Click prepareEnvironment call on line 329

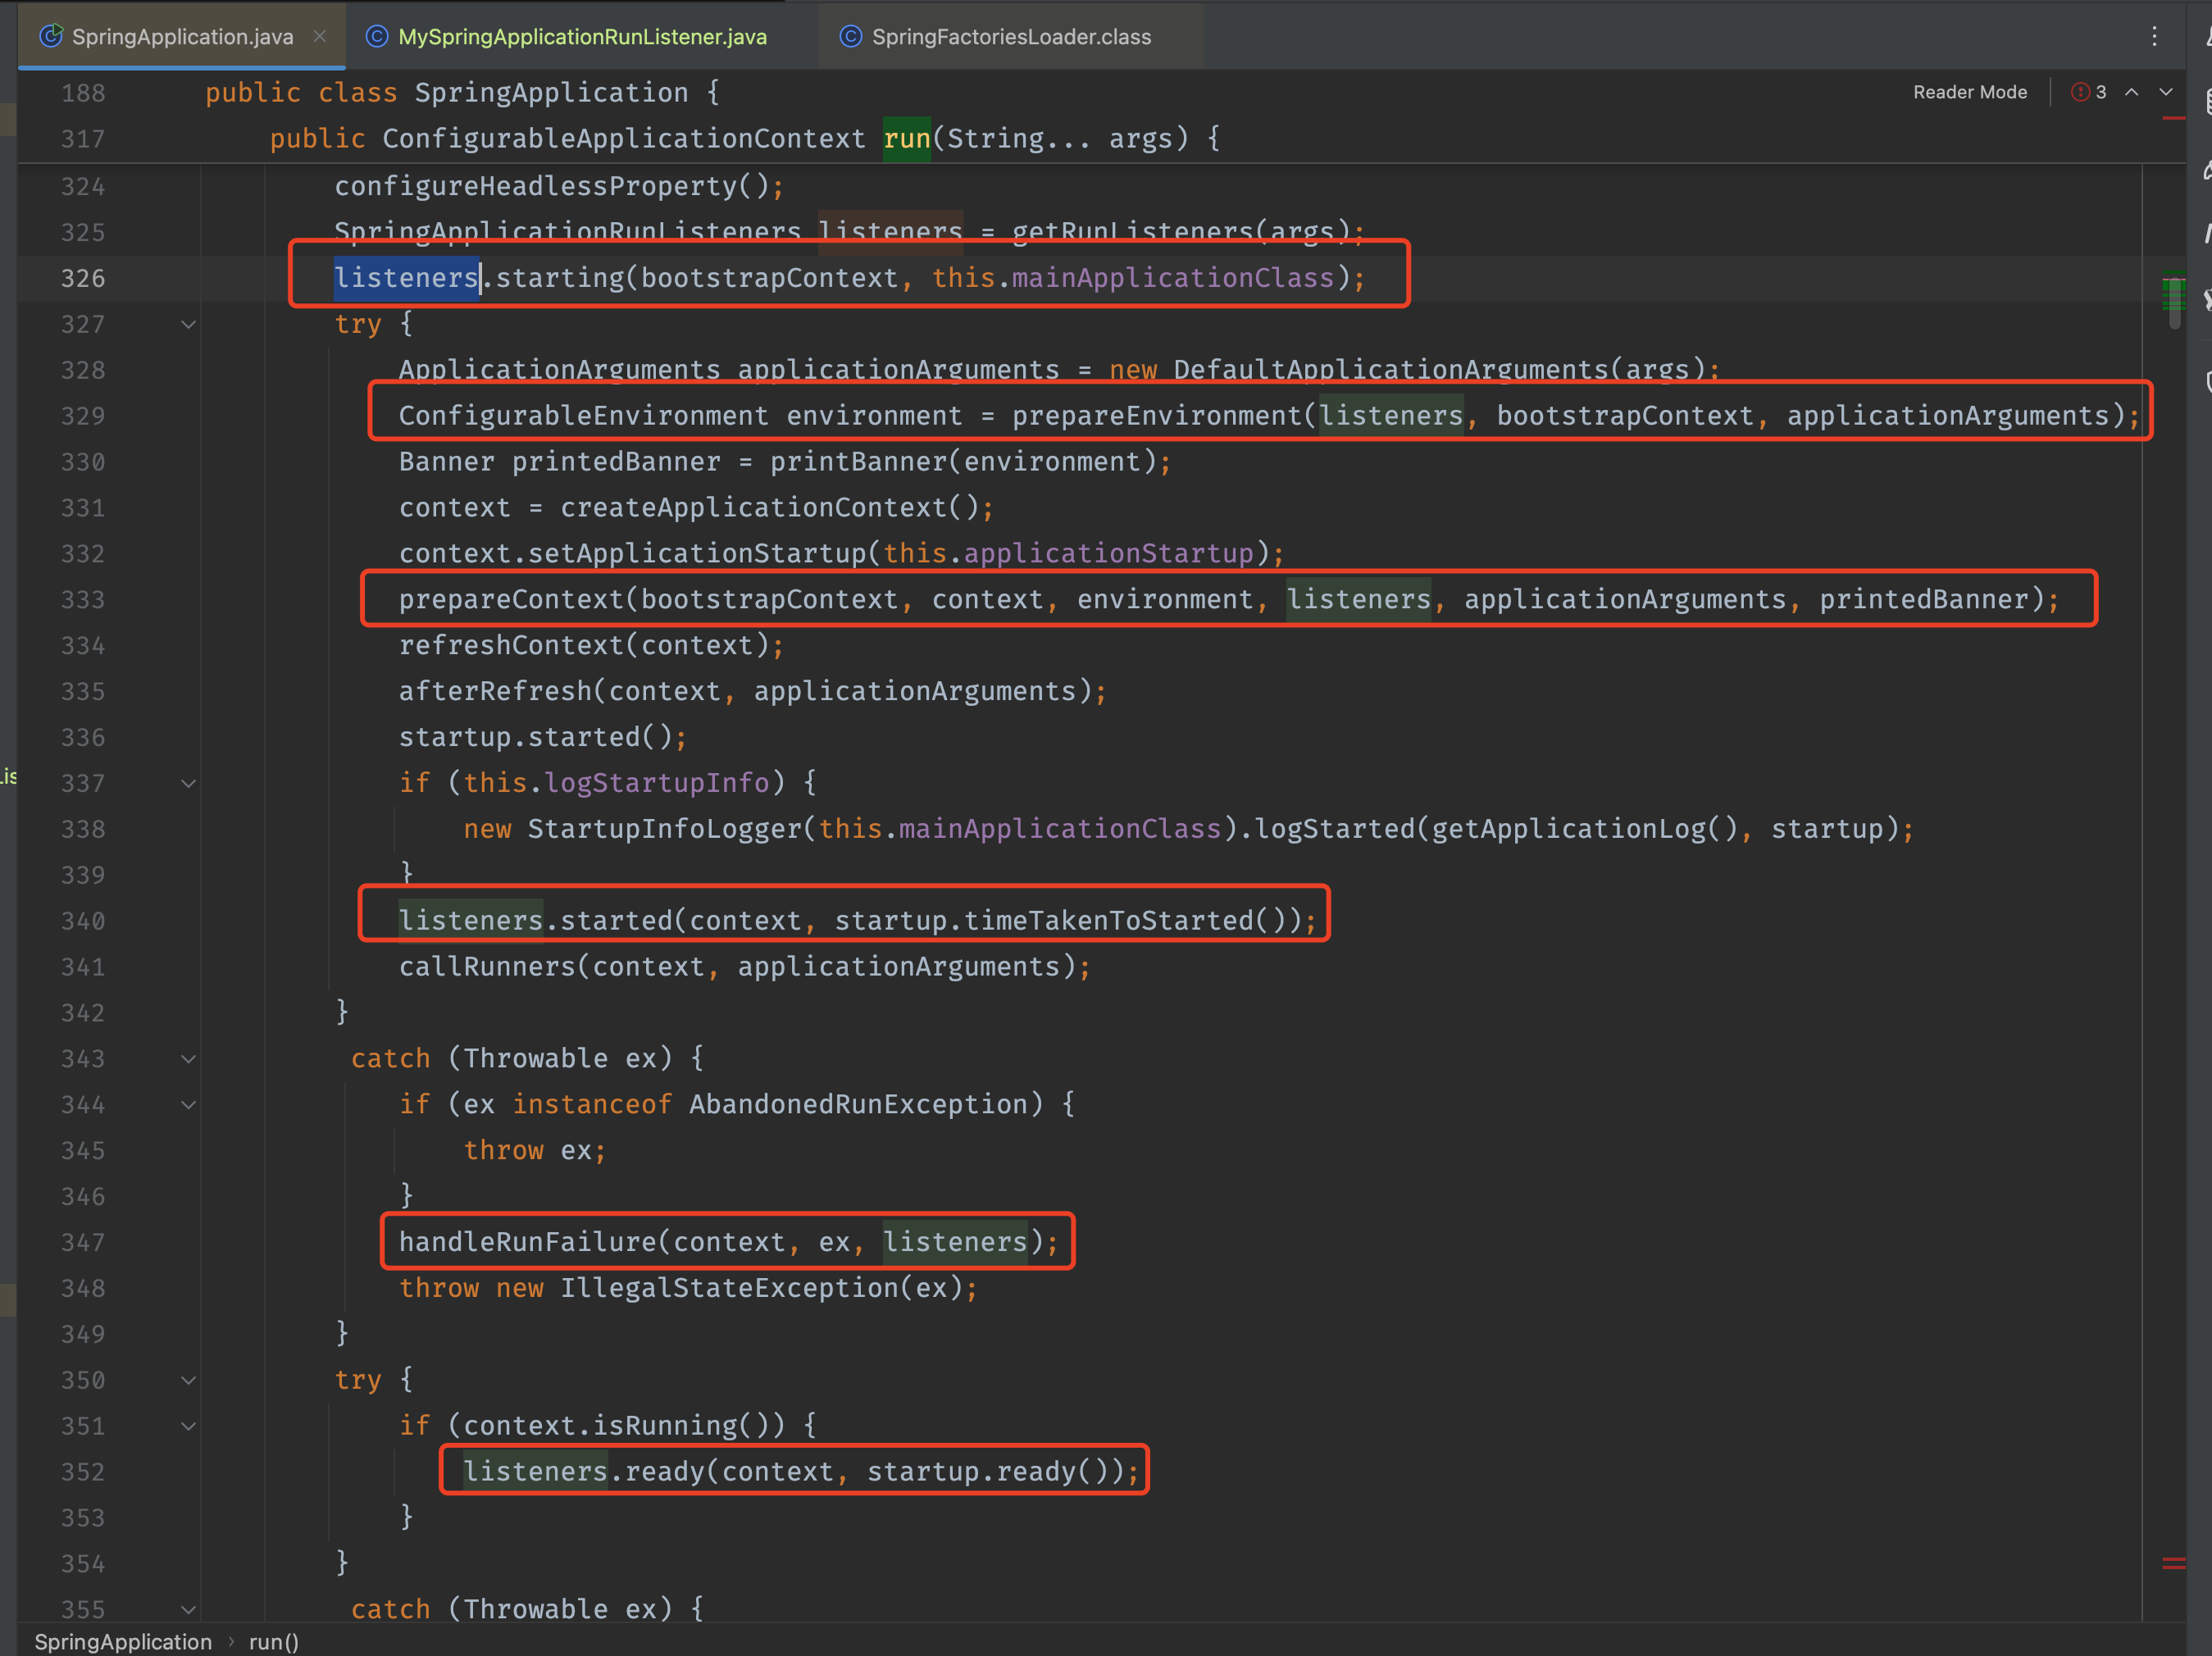click(1156, 416)
